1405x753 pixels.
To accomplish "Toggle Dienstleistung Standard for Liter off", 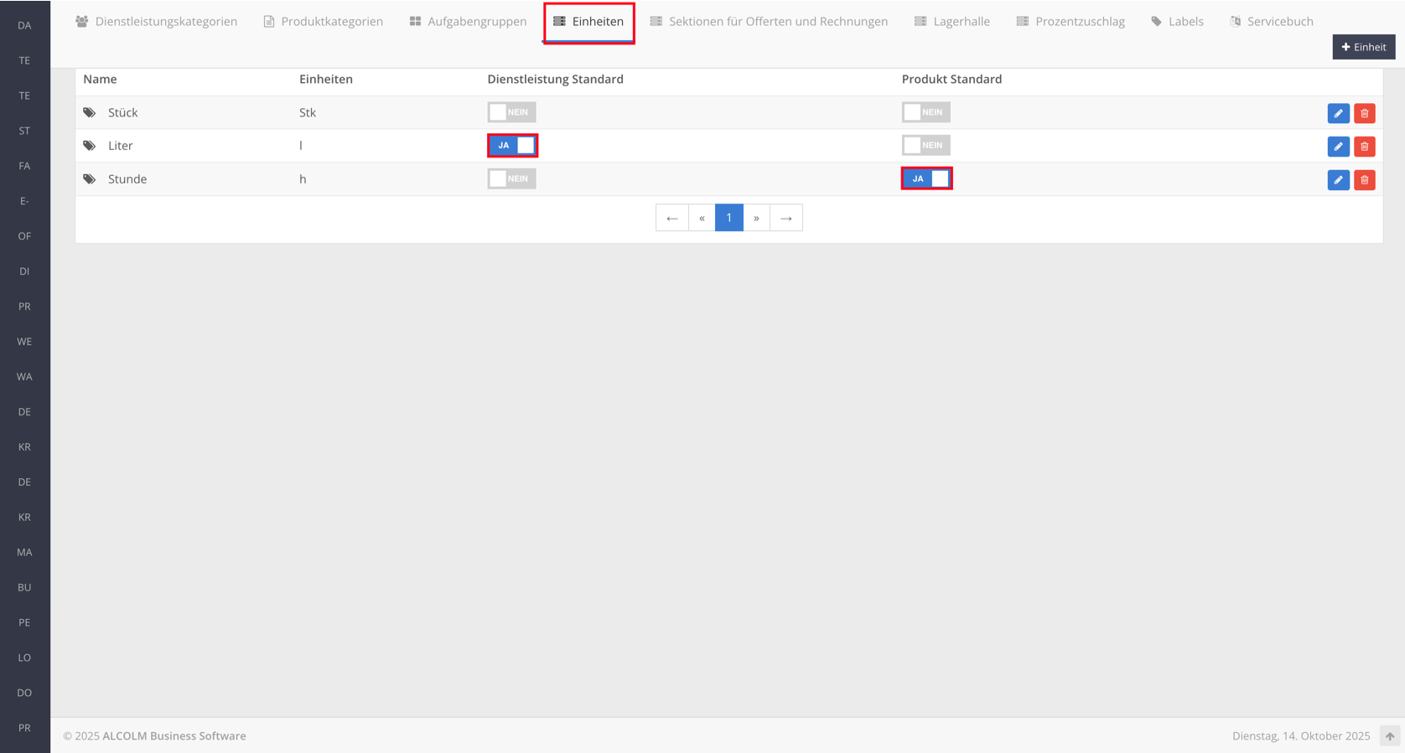I will coord(512,146).
